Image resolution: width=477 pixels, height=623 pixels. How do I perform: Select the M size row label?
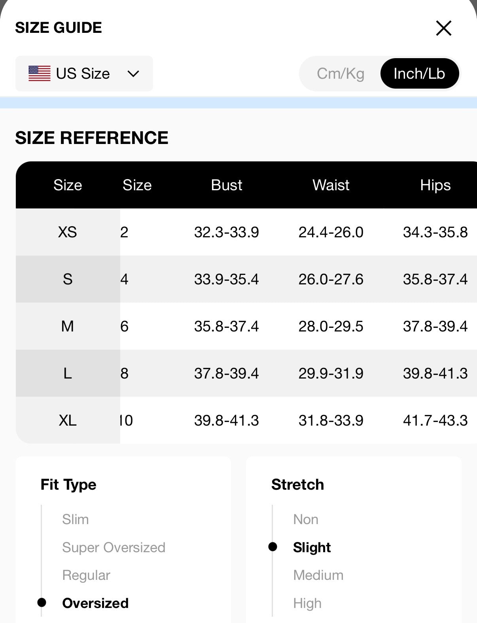[68, 326]
